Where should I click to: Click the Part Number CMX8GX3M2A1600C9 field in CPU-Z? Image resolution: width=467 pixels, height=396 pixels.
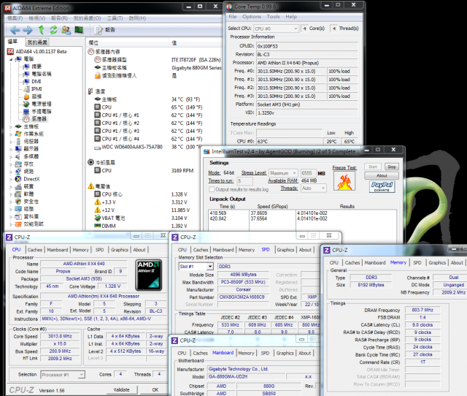click(242, 297)
